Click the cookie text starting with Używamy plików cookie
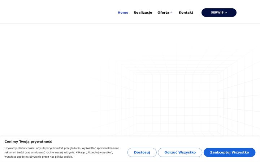Viewport: 260px width, 162px height. pyautogui.click(x=62, y=152)
